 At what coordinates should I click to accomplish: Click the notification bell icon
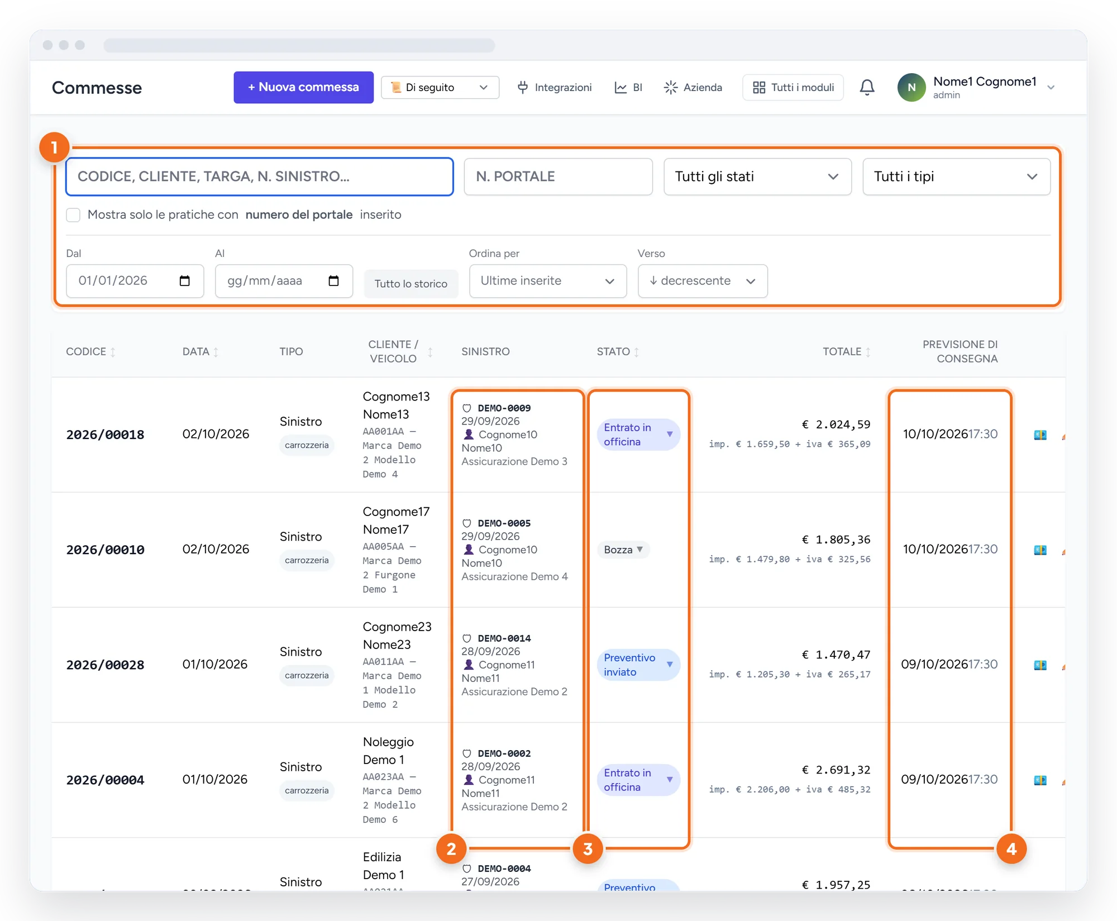click(867, 87)
